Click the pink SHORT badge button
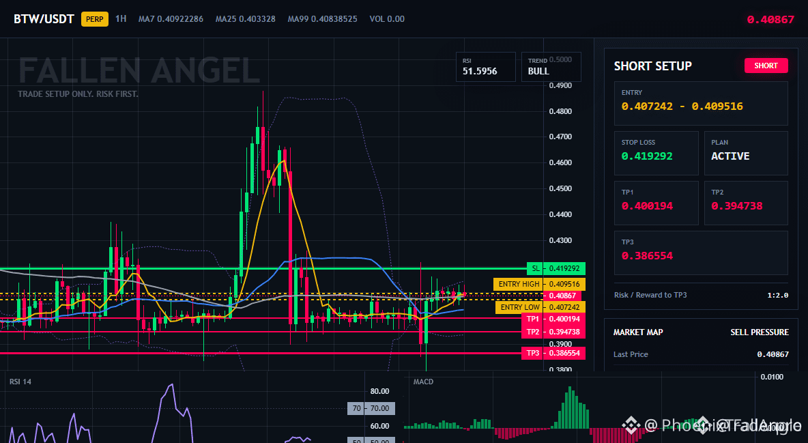This screenshot has width=808, height=443. tap(766, 66)
